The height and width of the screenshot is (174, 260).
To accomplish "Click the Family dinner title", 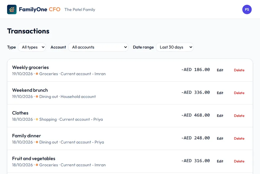I will (27, 136).
